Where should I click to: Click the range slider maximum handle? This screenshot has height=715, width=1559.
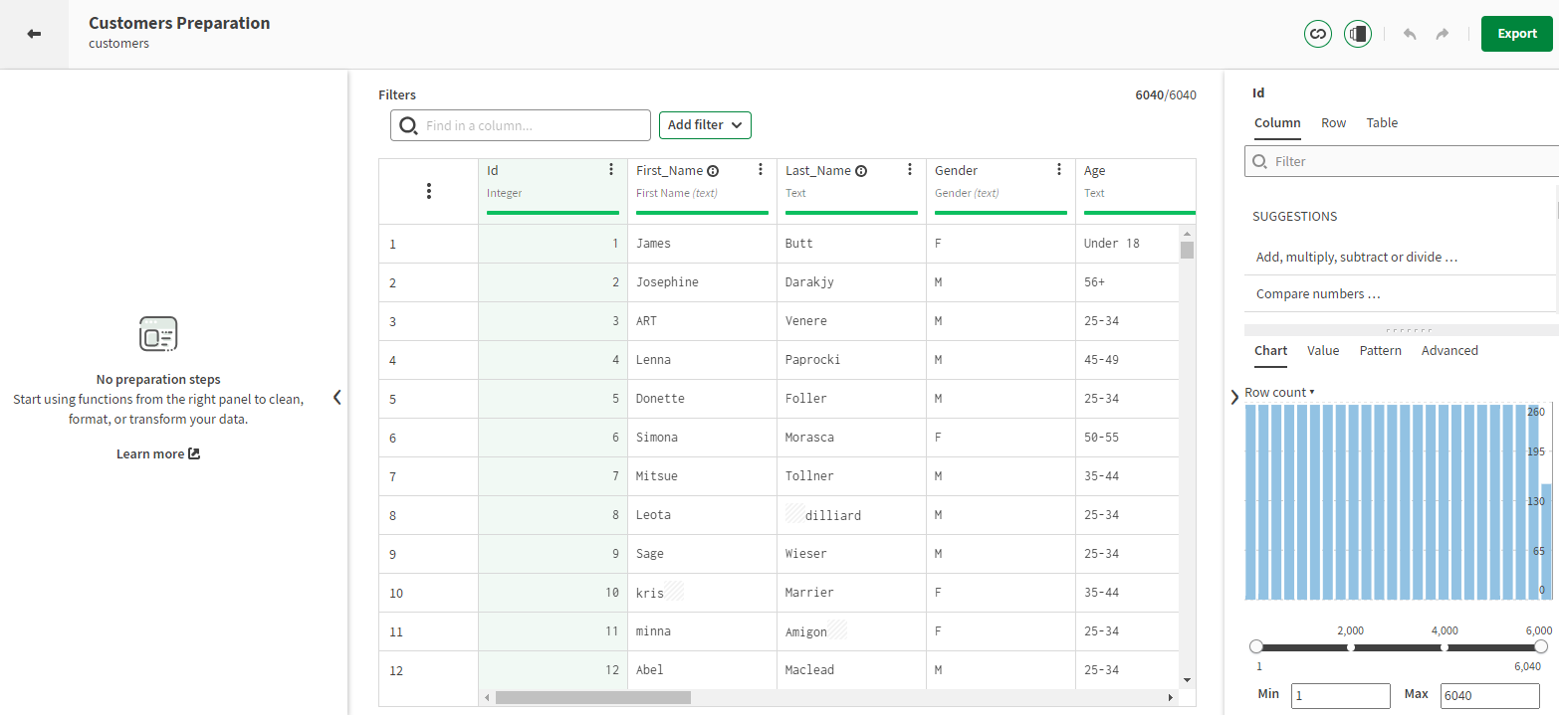tap(1541, 646)
